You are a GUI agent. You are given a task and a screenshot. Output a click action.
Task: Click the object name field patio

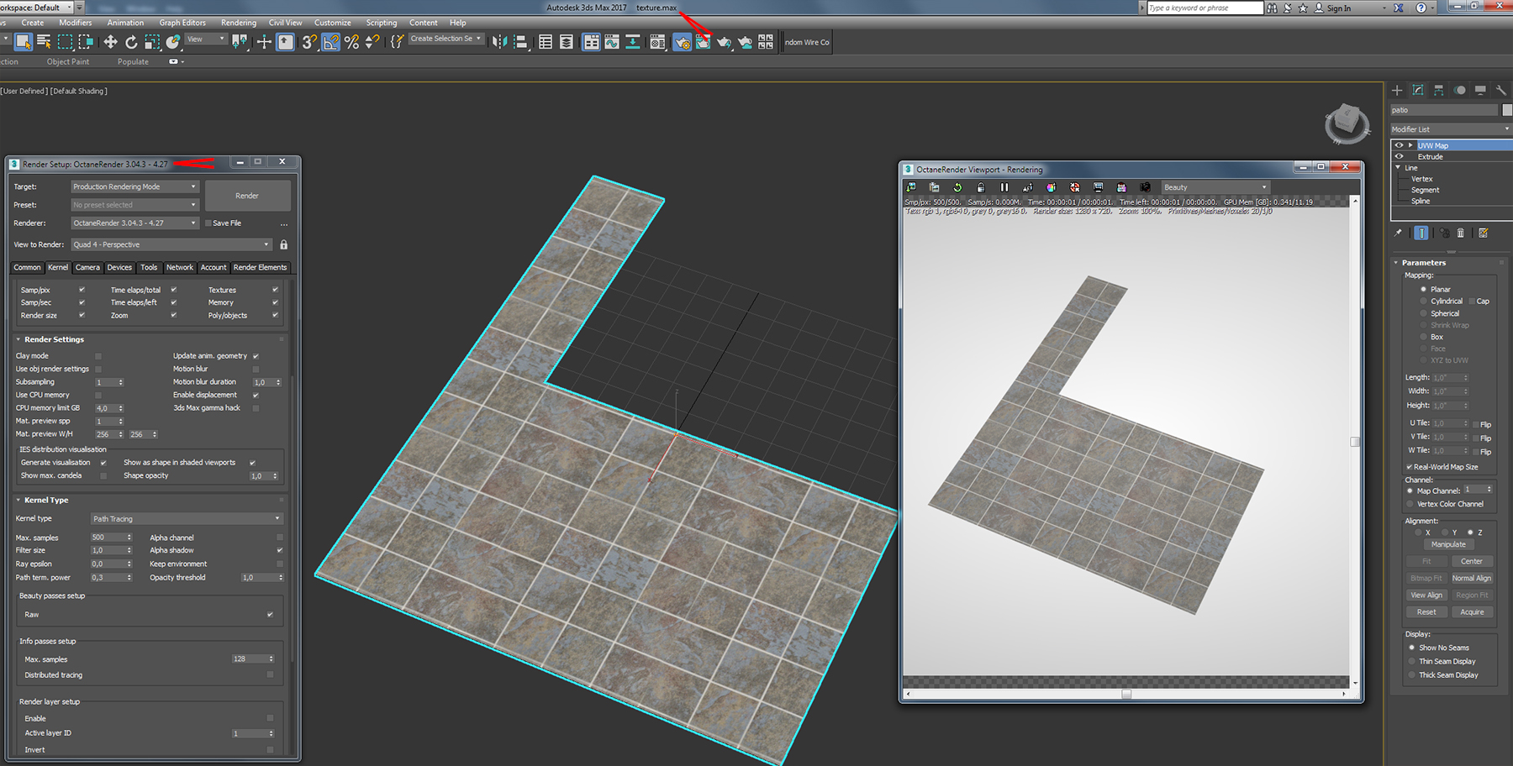point(1444,110)
